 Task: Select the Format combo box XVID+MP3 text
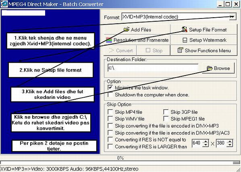150,16
